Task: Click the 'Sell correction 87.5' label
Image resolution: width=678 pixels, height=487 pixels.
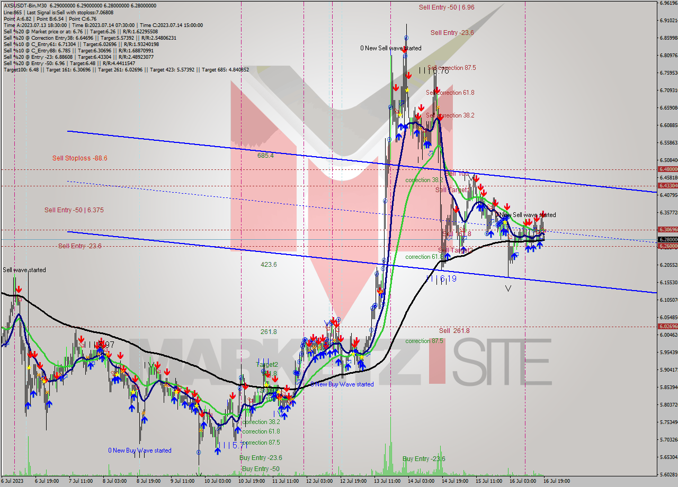Action: pos(451,68)
